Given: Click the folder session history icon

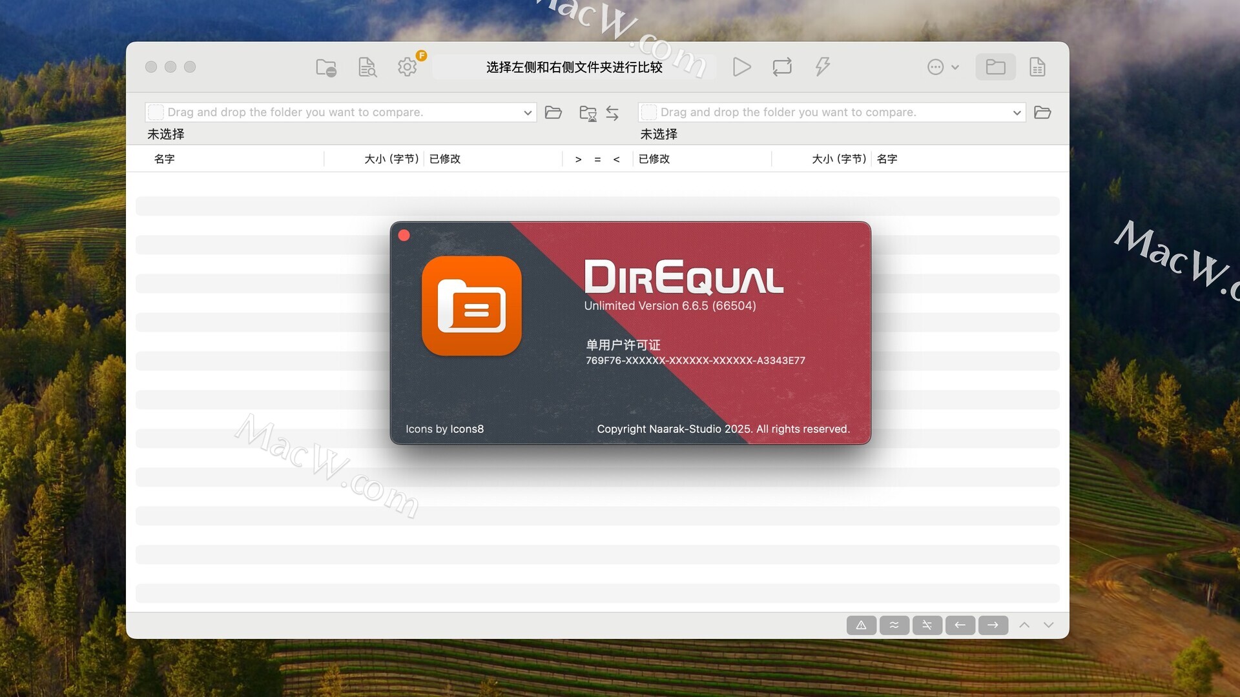Looking at the screenshot, I should click(x=588, y=113).
